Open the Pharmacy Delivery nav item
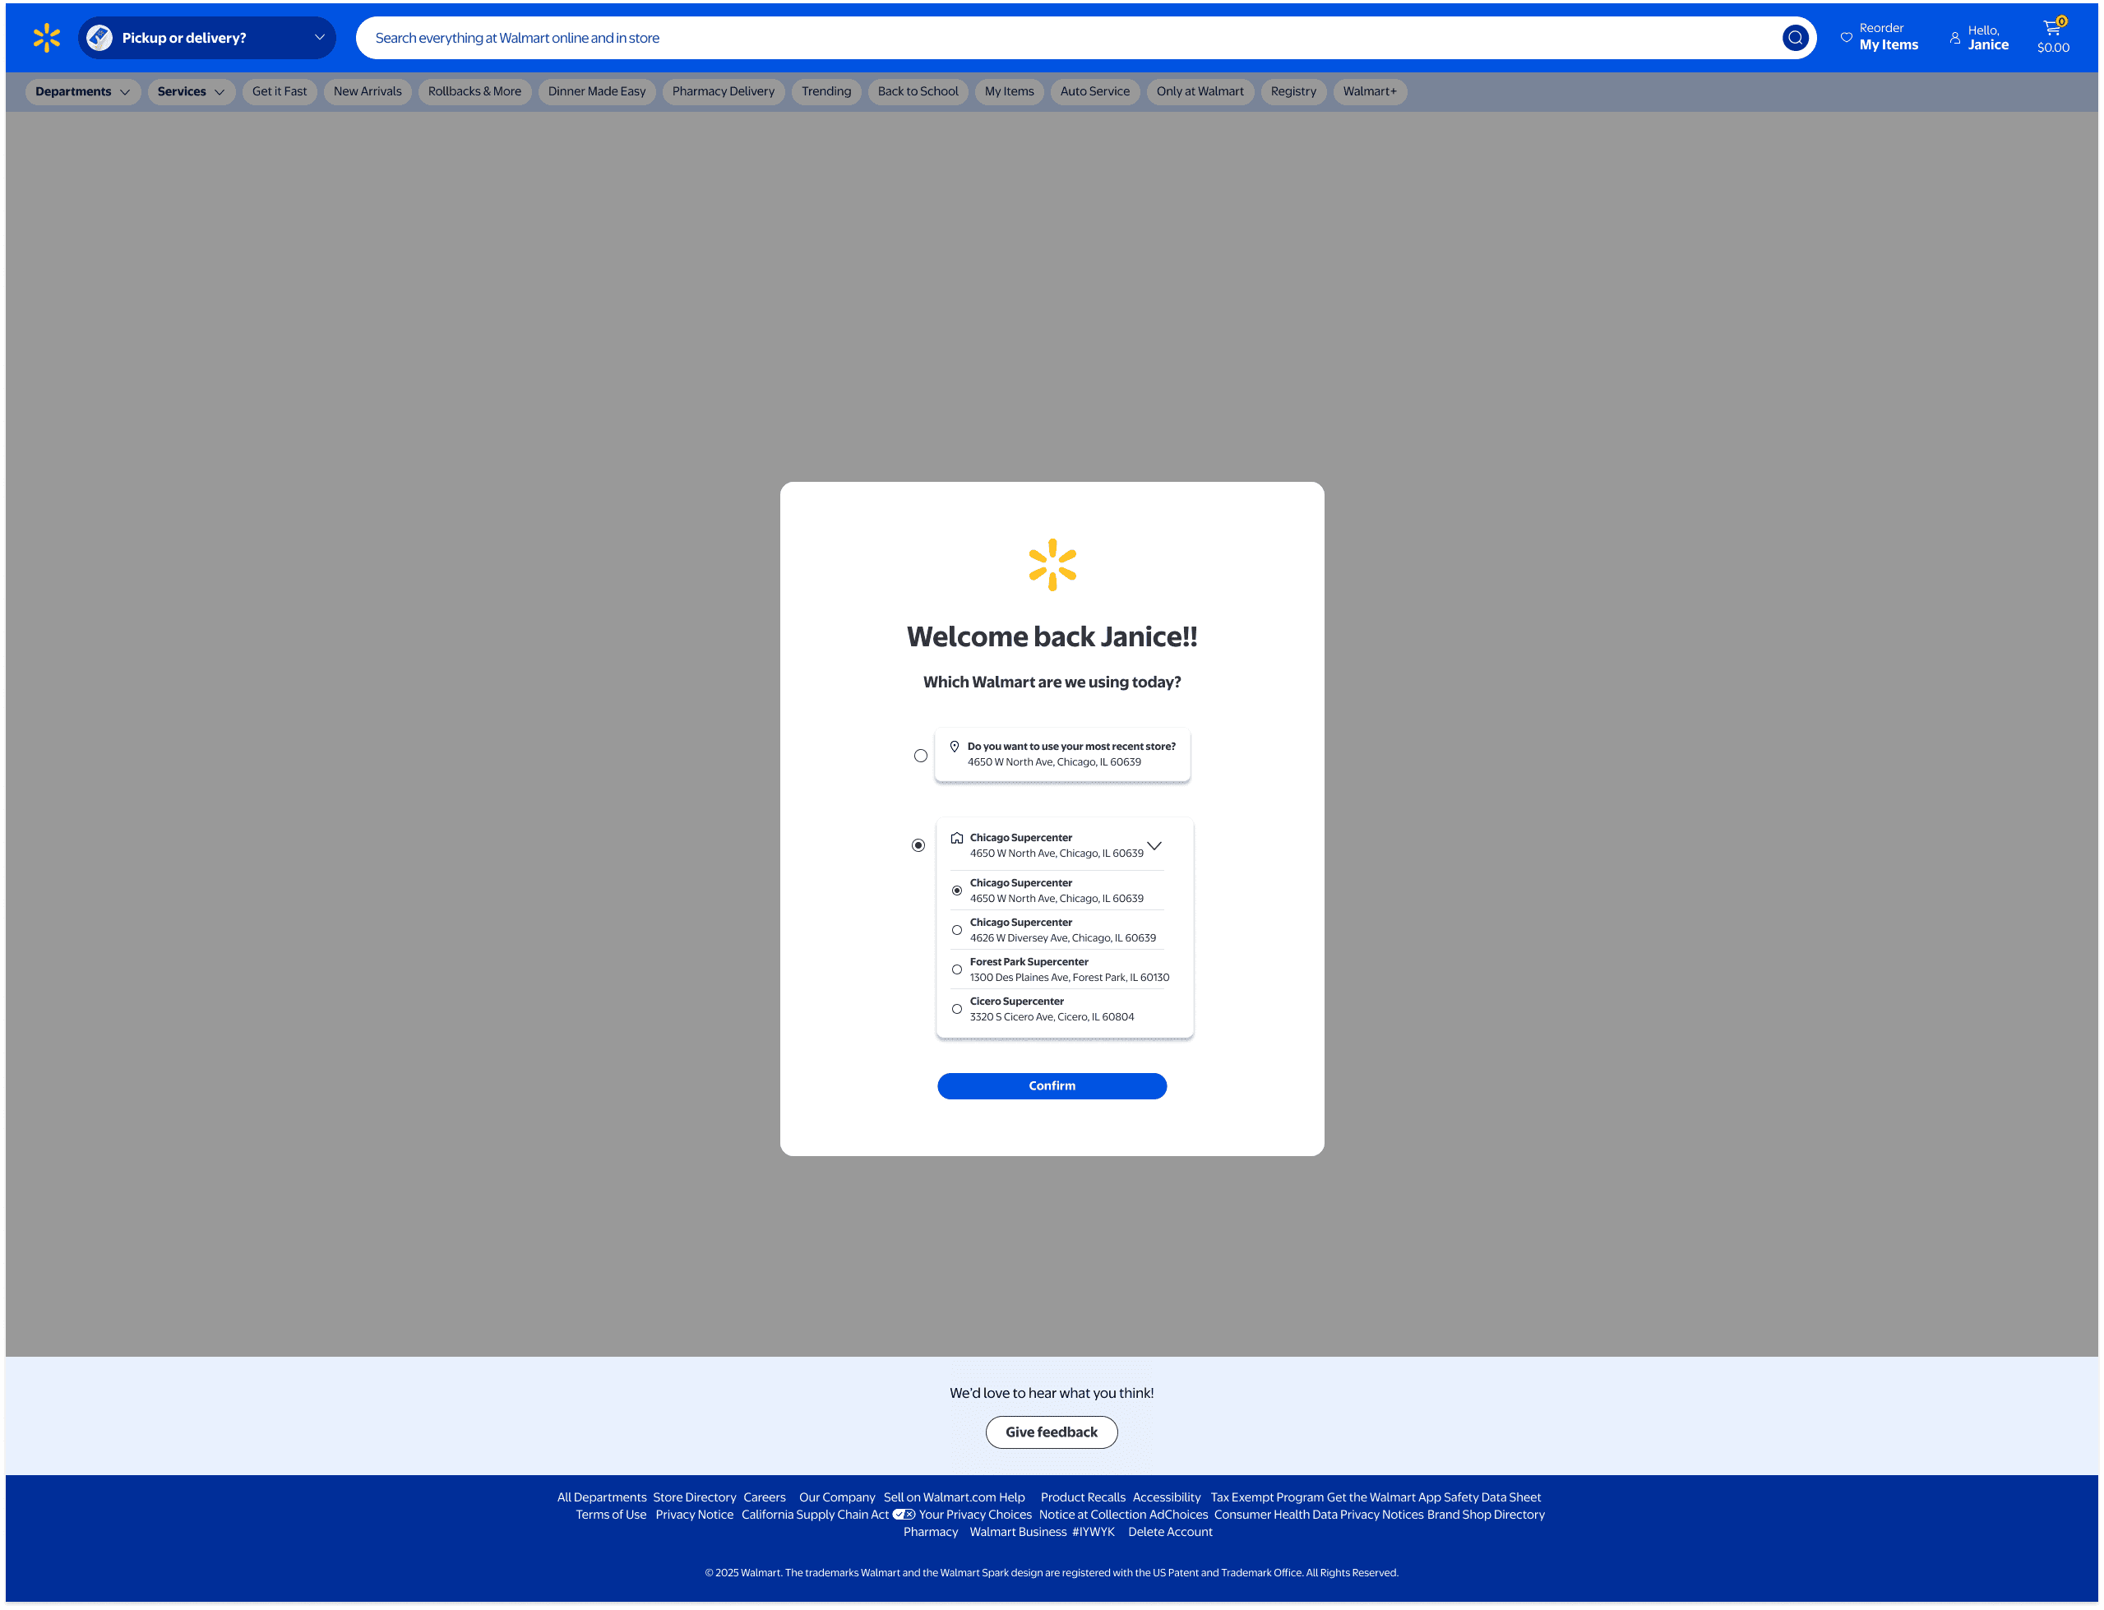 pos(724,92)
